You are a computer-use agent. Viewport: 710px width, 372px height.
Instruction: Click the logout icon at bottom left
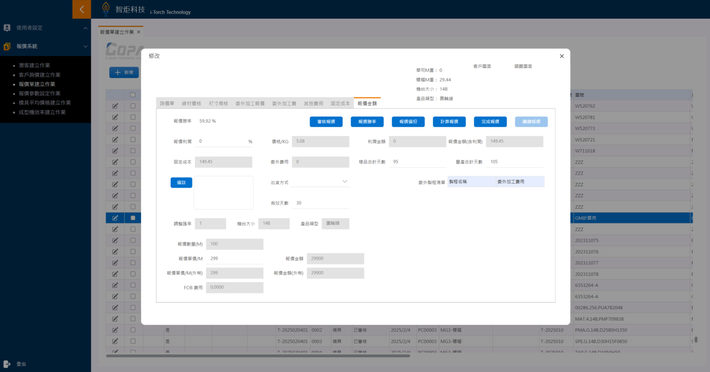click(x=7, y=364)
